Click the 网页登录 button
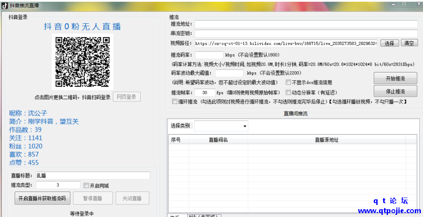The image size is (423, 217). 127,97
